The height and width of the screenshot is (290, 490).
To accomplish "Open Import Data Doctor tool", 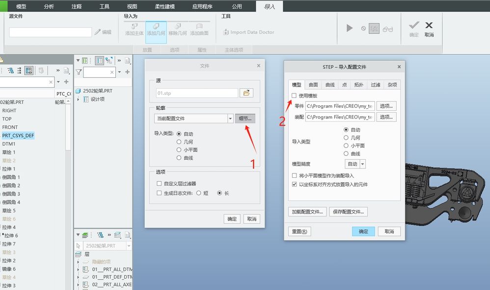I will pos(249,32).
